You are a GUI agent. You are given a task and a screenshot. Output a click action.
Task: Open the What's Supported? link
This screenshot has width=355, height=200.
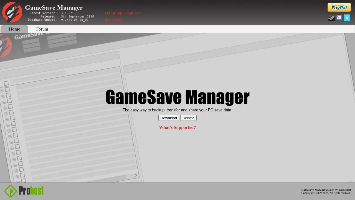click(177, 127)
